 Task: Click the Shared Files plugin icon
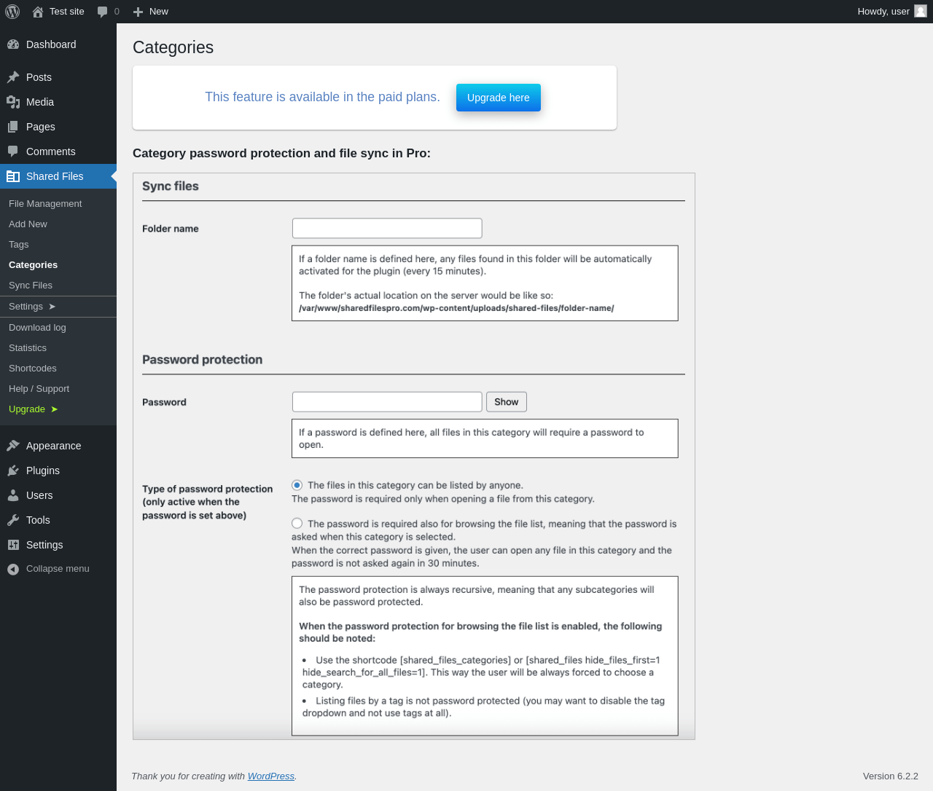pos(13,176)
